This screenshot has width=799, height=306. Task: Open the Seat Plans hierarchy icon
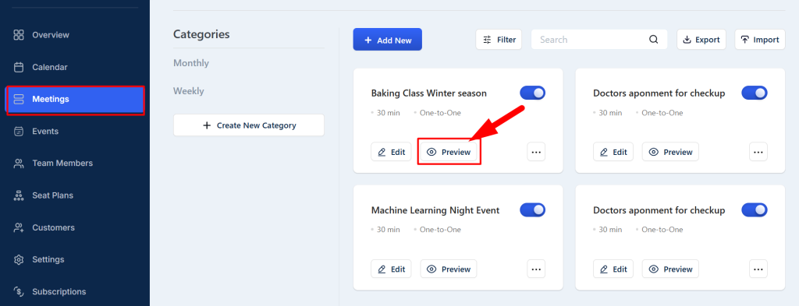point(19,195)
